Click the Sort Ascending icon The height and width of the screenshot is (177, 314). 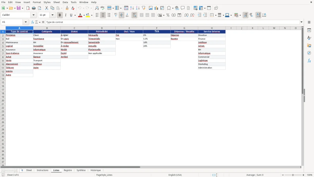point(132,8)
